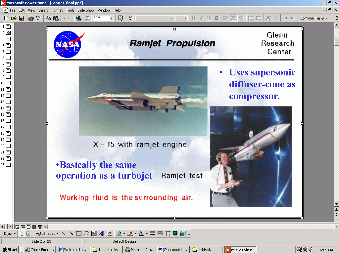The height and width of the screenshot is (254, 339).
Task: Run the ABC spelling check
Action: [39, 18]
